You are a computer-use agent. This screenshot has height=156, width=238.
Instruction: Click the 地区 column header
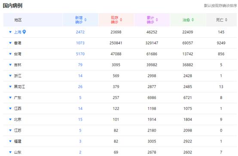[x=18, y=20]
